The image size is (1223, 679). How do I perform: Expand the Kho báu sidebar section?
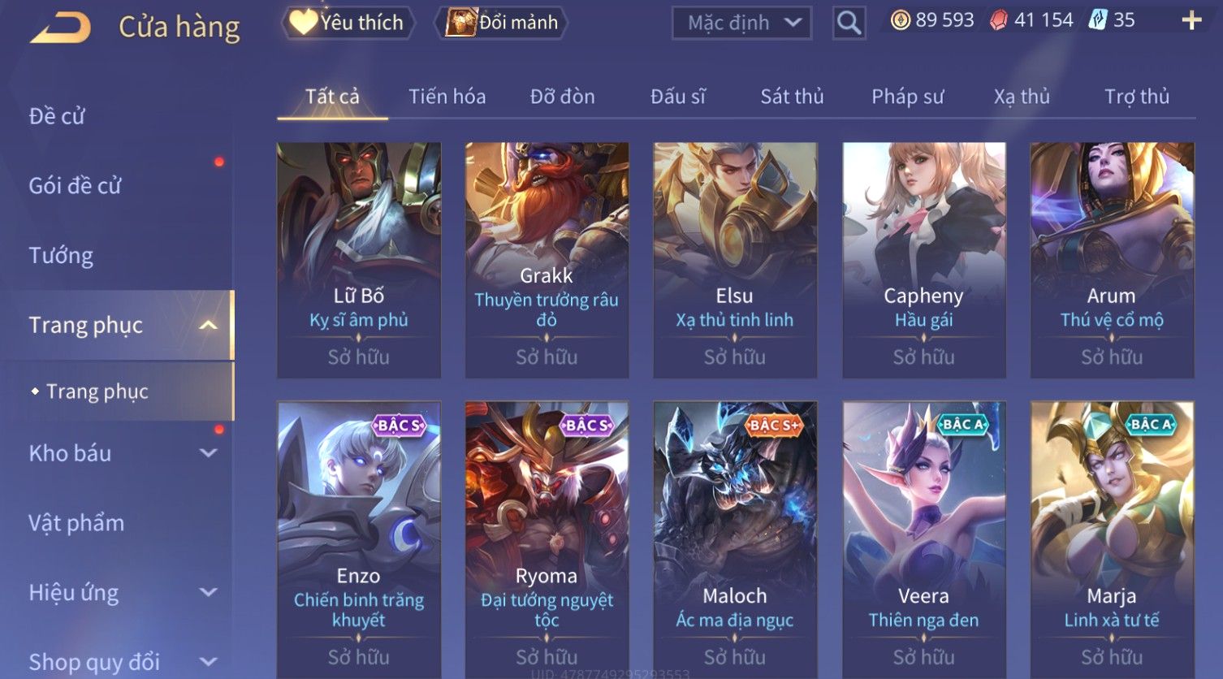209,453
